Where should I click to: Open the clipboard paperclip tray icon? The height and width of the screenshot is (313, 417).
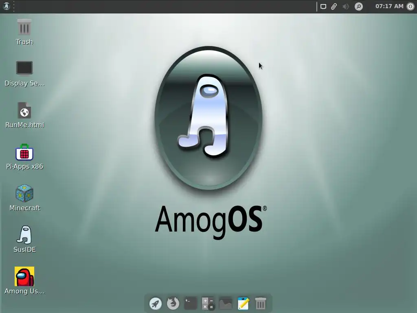pos(334,7)
